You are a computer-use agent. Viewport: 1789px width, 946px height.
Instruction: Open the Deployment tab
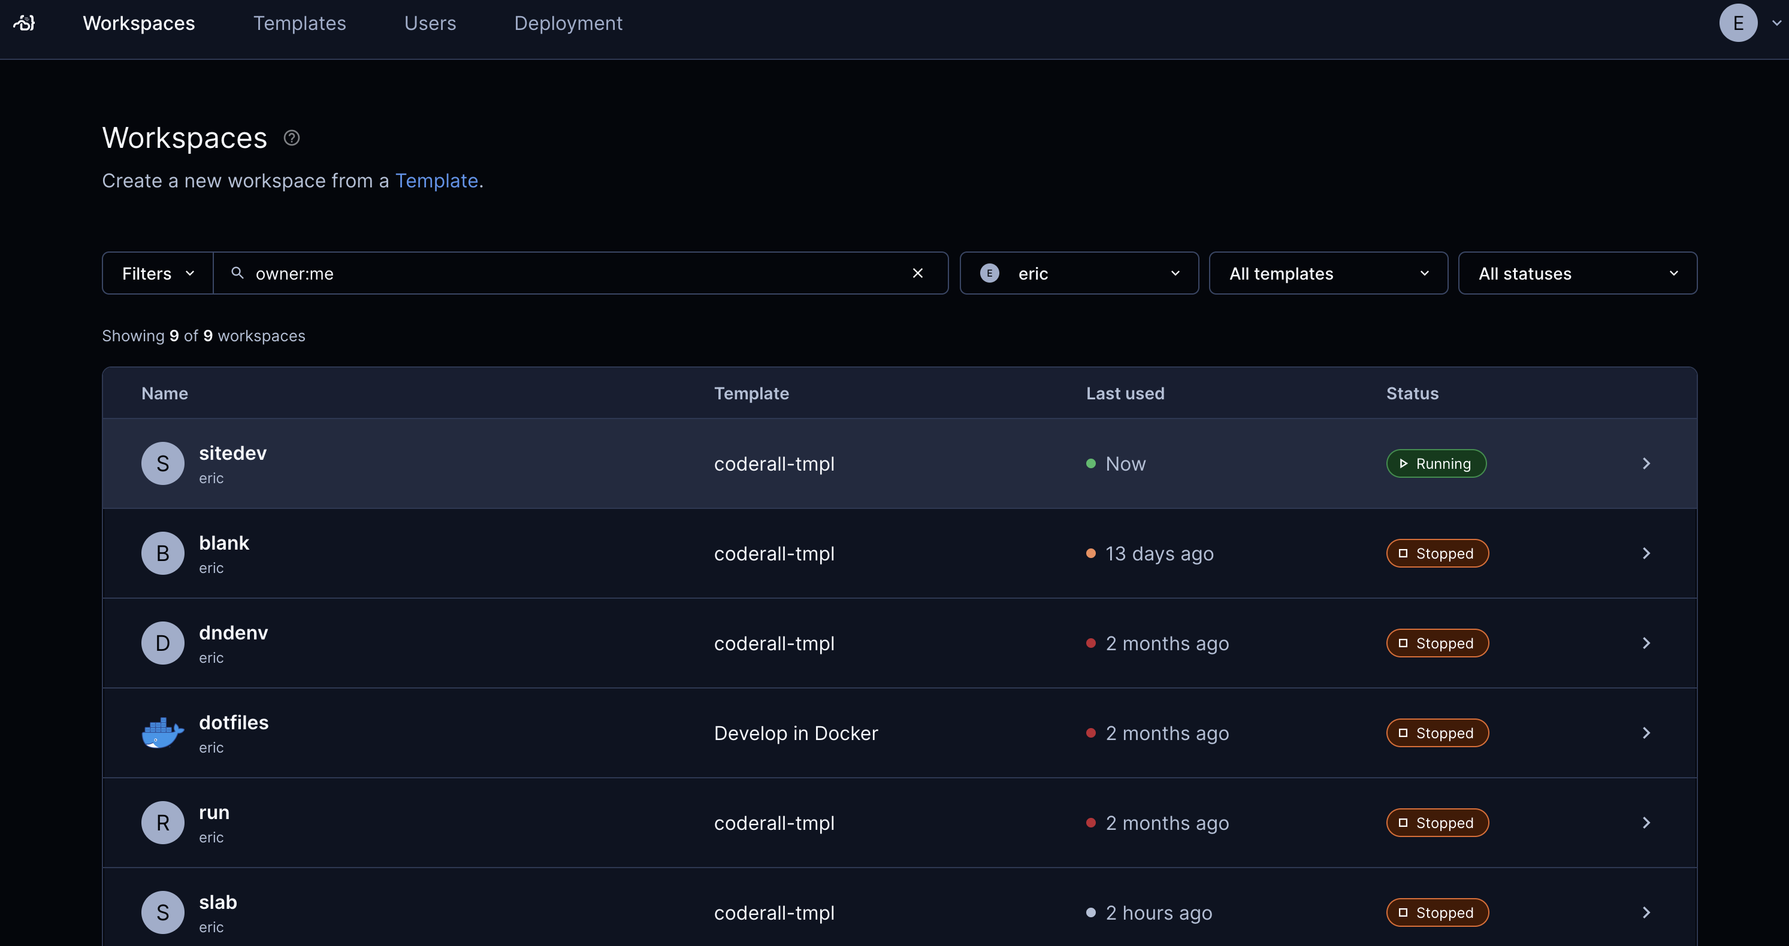coord(568,23)
